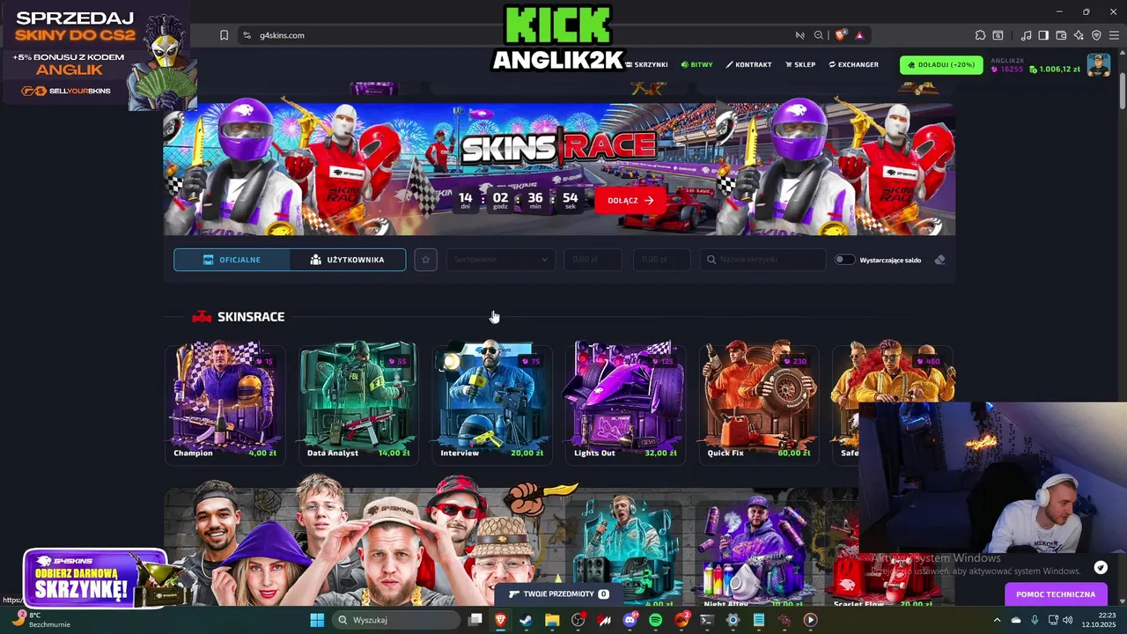Screen dimensions: 1127x634
Task: Click the eraser clear-filters icon
Action: click(939, 260)
